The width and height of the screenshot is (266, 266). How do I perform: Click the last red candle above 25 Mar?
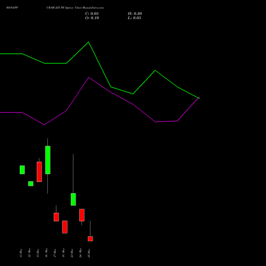coord(90,239)
